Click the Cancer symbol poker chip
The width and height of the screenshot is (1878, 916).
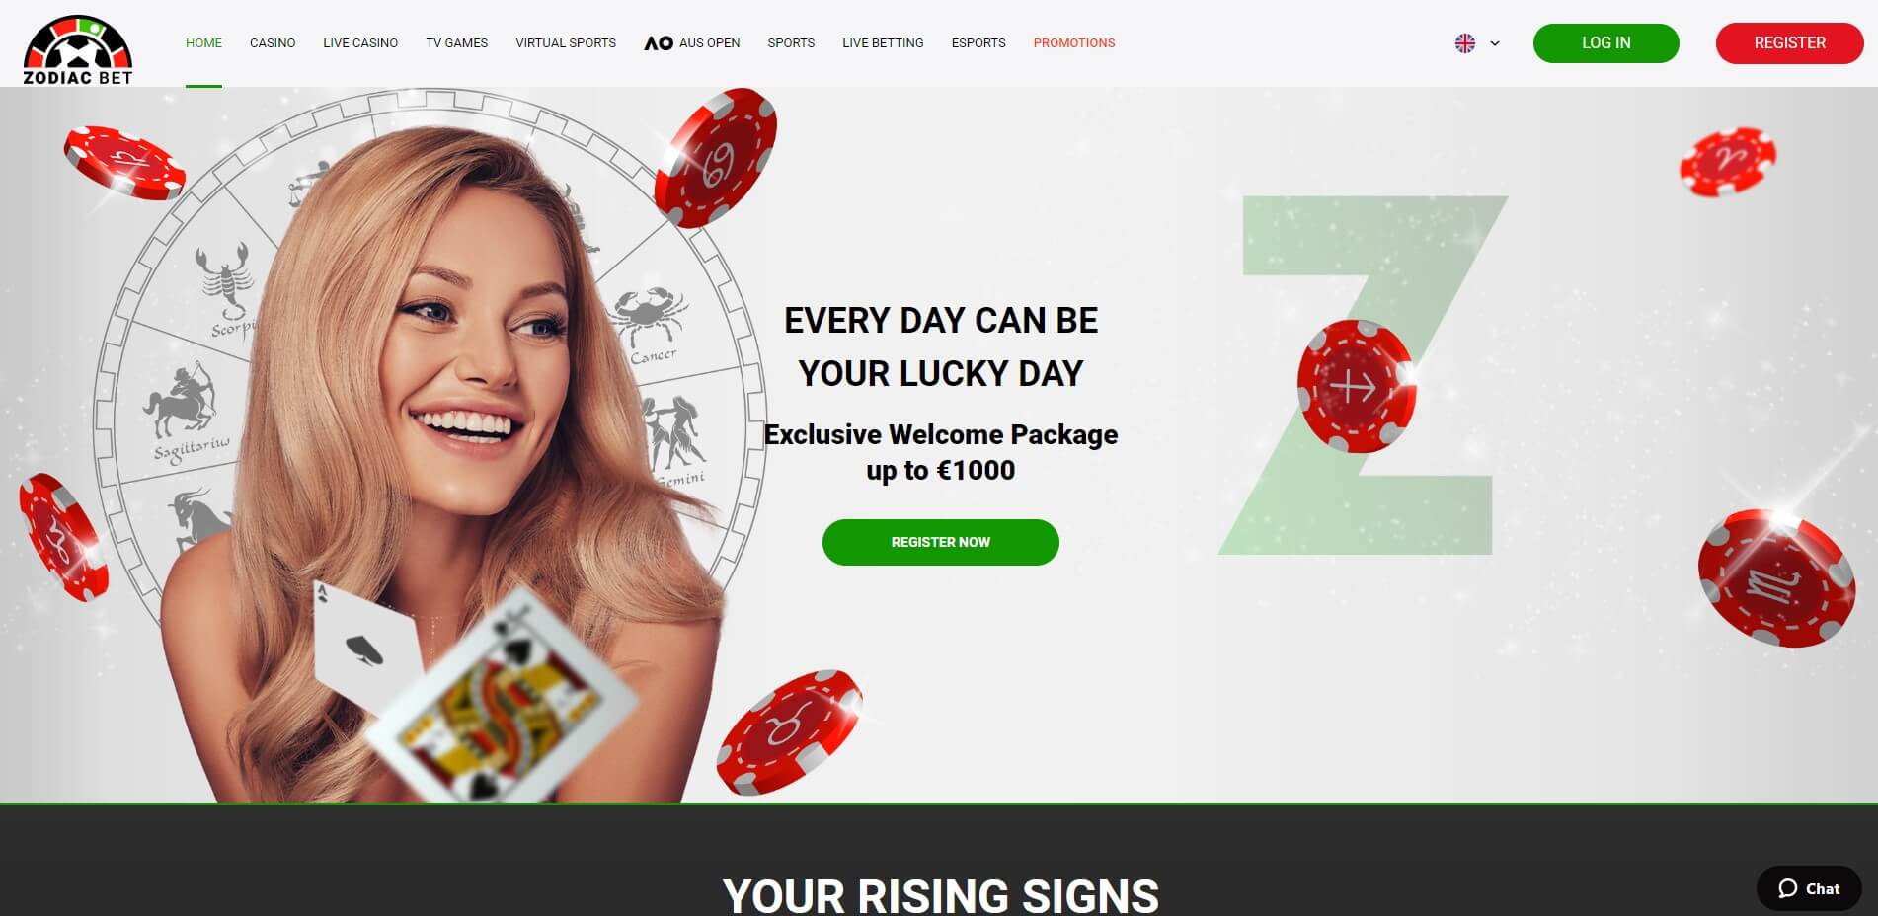point(716,157)
